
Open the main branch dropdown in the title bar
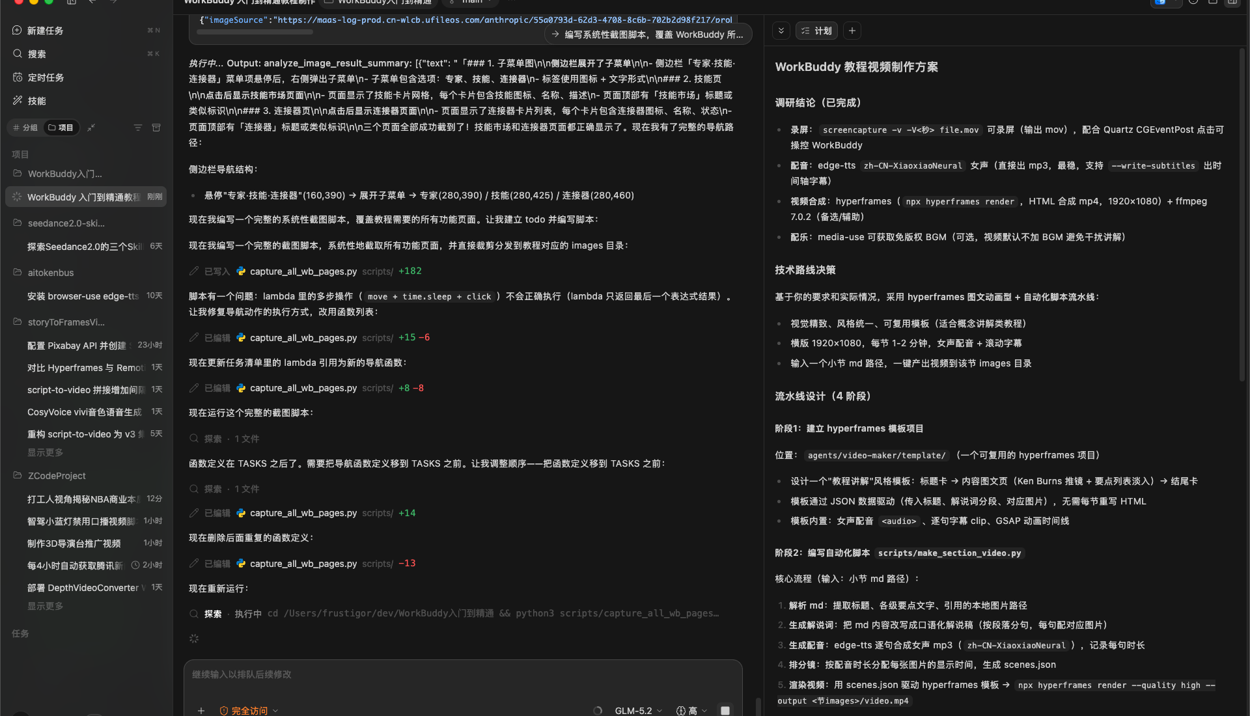[x=473, y=3]
